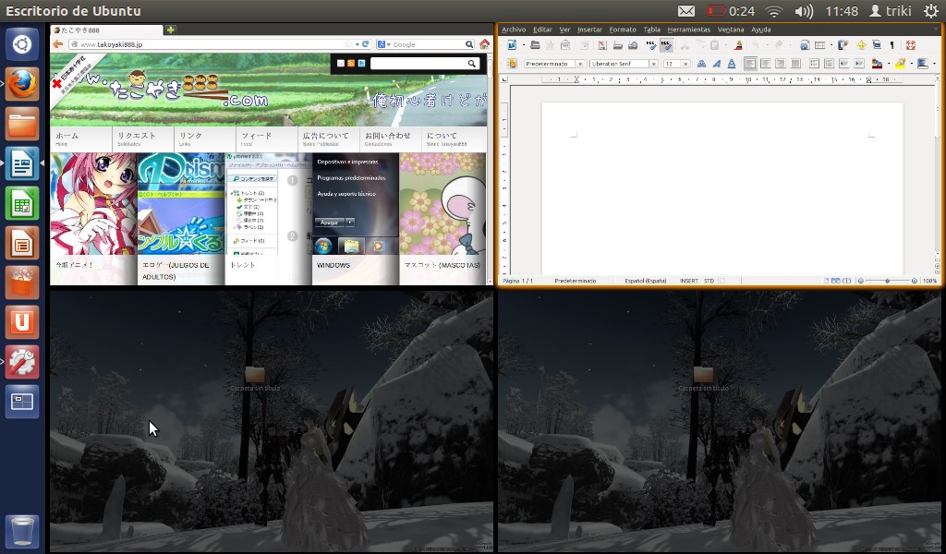Open LibreOffice Calc from the launcher
This screenshot has width=946, height=554.
tap(22, 203)
